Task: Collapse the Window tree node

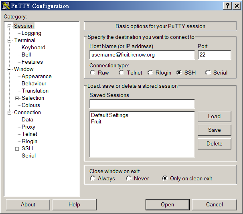Action: [x=10, y=69]
